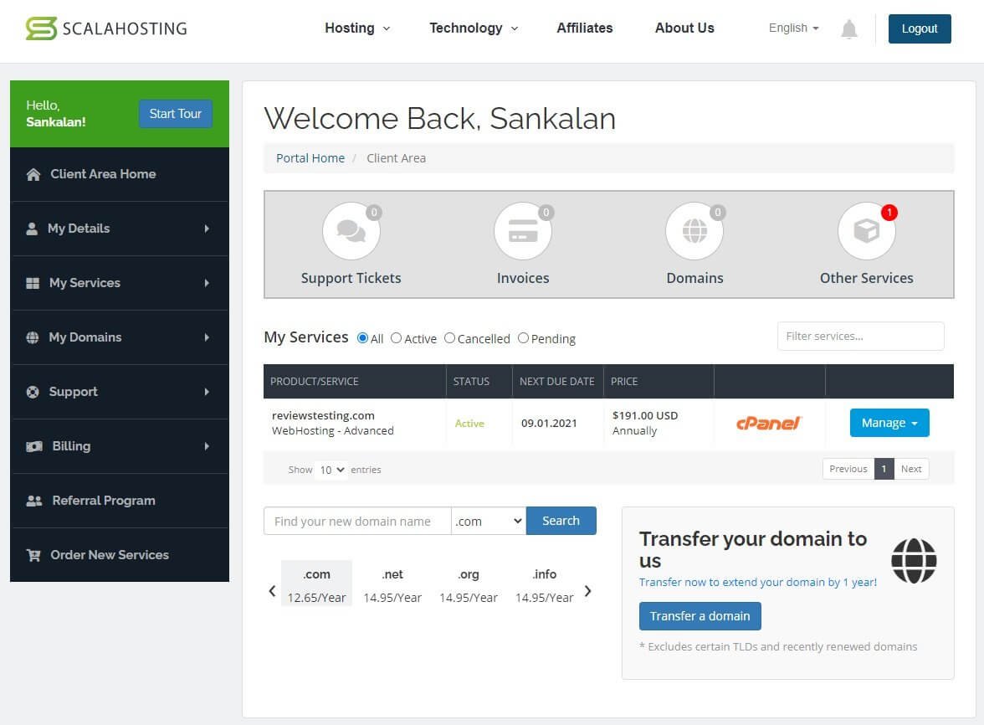This screenshot has width=984, height=725.
Task: Select the .org 14.95/Year pricing tile
Action: 469,584
